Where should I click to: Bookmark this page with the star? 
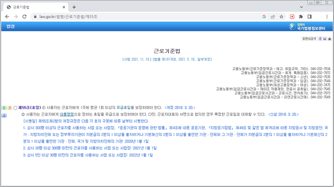click(282, 17)
